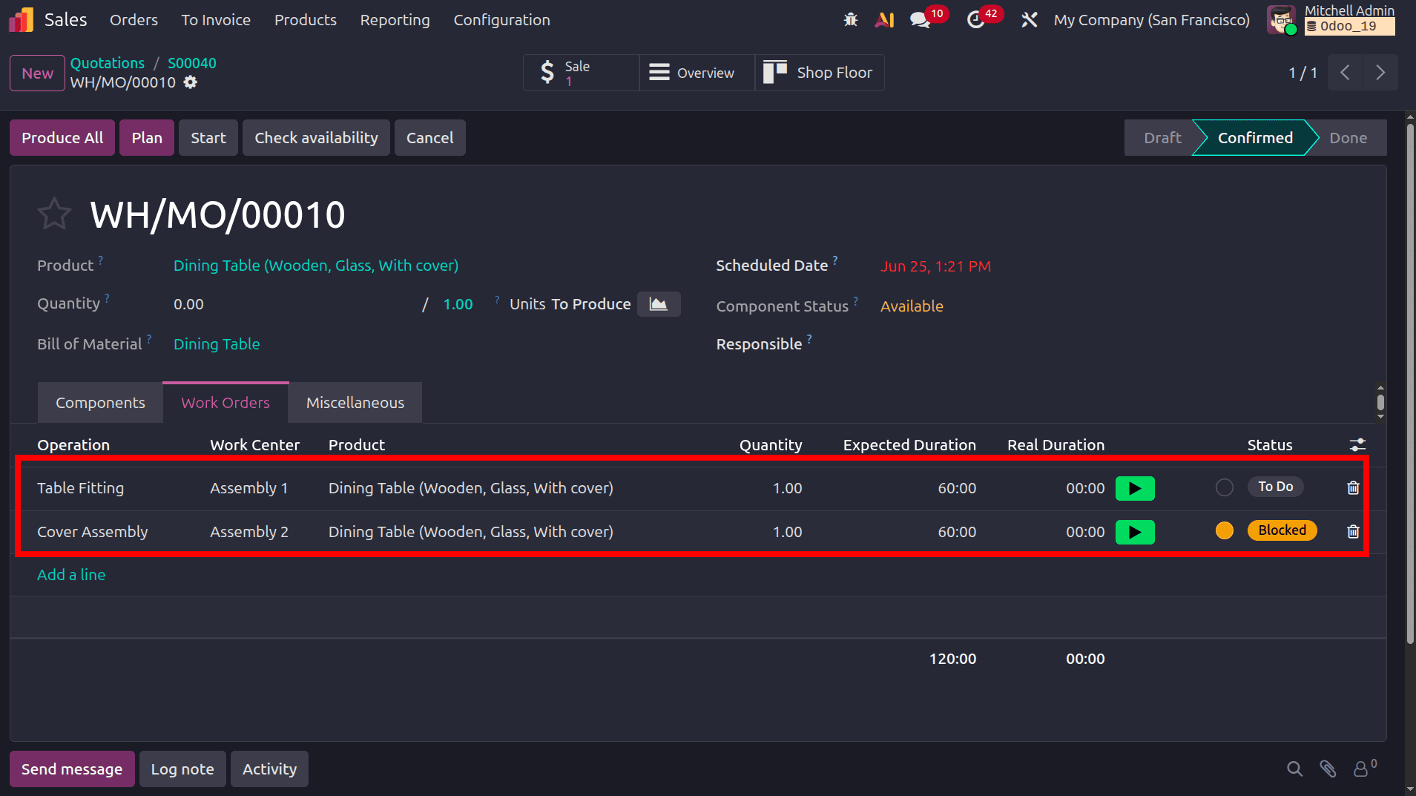Click the Assembly 2 work center cell
This screenshot has height=796, width=1416.
(249, 532)
